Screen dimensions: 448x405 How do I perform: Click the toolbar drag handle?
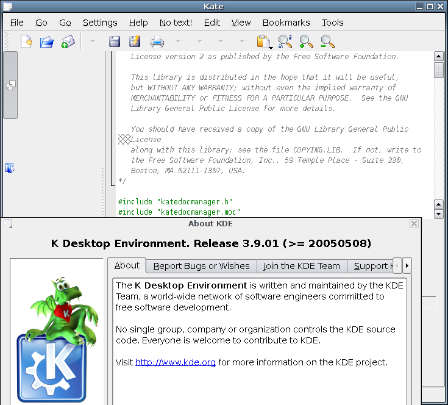click(x=7, y=41)
